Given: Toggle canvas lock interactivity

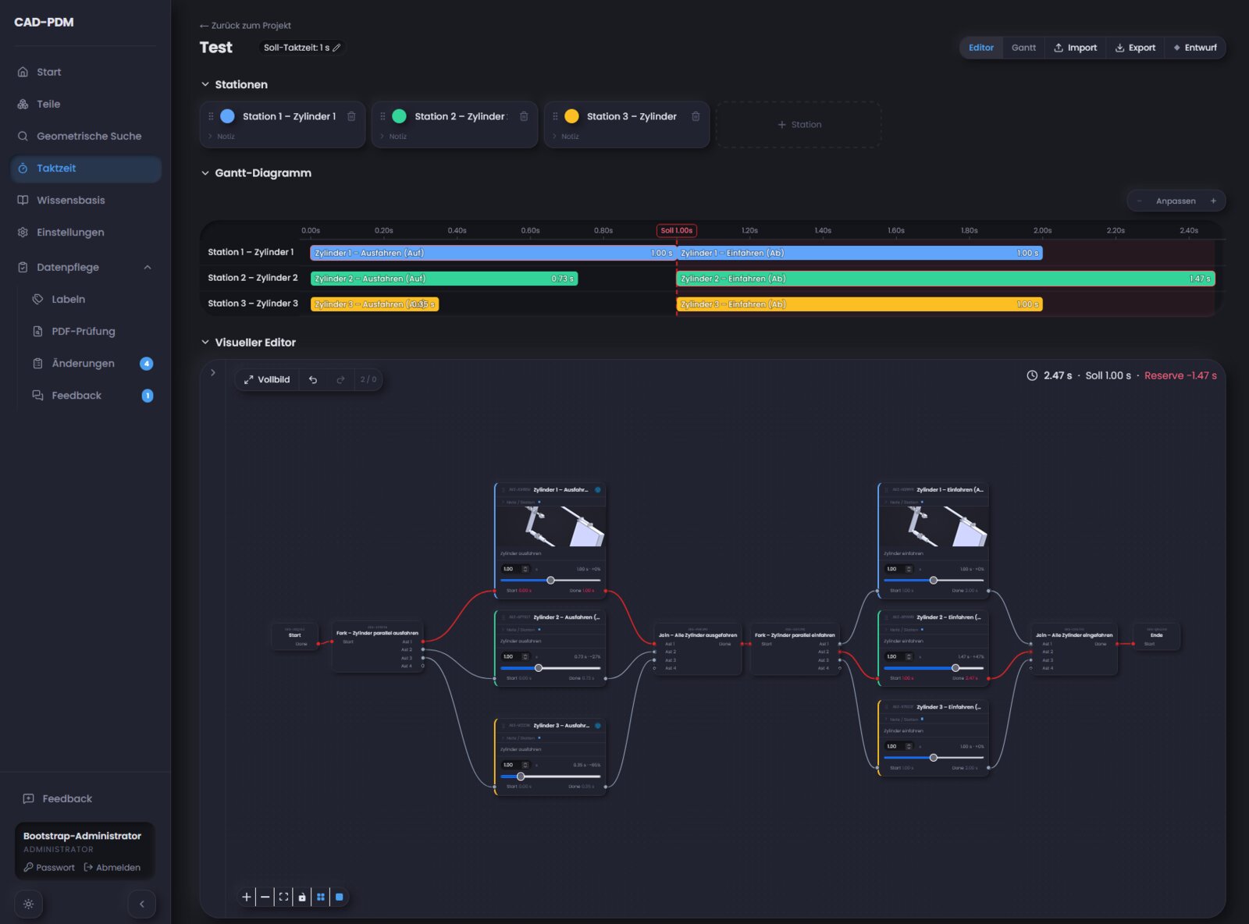Looking at the screenshot, I should click(302, 897).
